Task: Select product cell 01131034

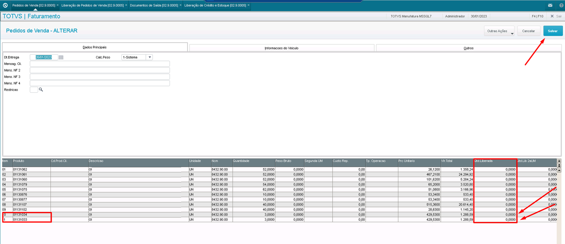Action: pyautogui.click(x=31, y=214)
